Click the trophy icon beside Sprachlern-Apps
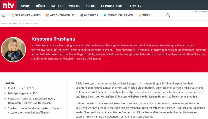 (x=12, y=15)
